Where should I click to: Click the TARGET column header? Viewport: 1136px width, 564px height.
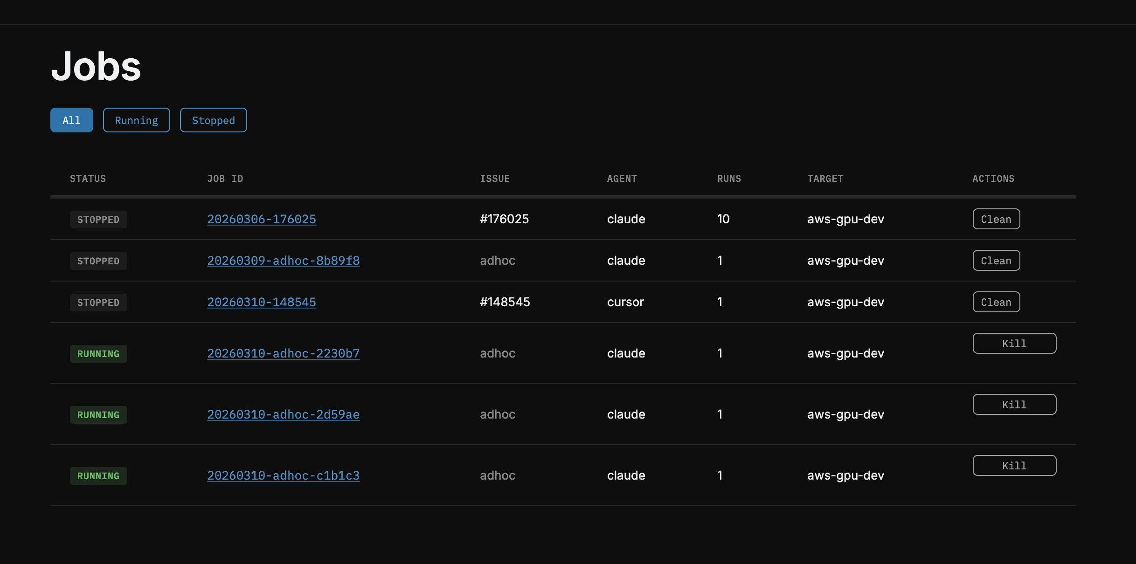[x=825, y=179]
